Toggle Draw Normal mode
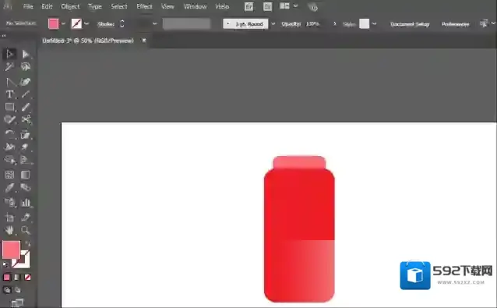497x308 pixels. [x=7, y=289]
